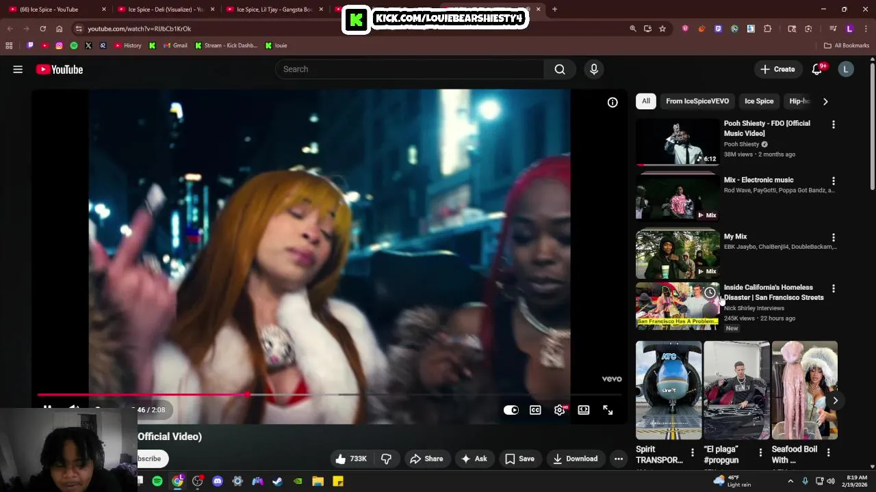Viewport: 876px width, 492px height.
Task: Open the browser apps grid
Action: pyautogui.click(x=9, y=46)
